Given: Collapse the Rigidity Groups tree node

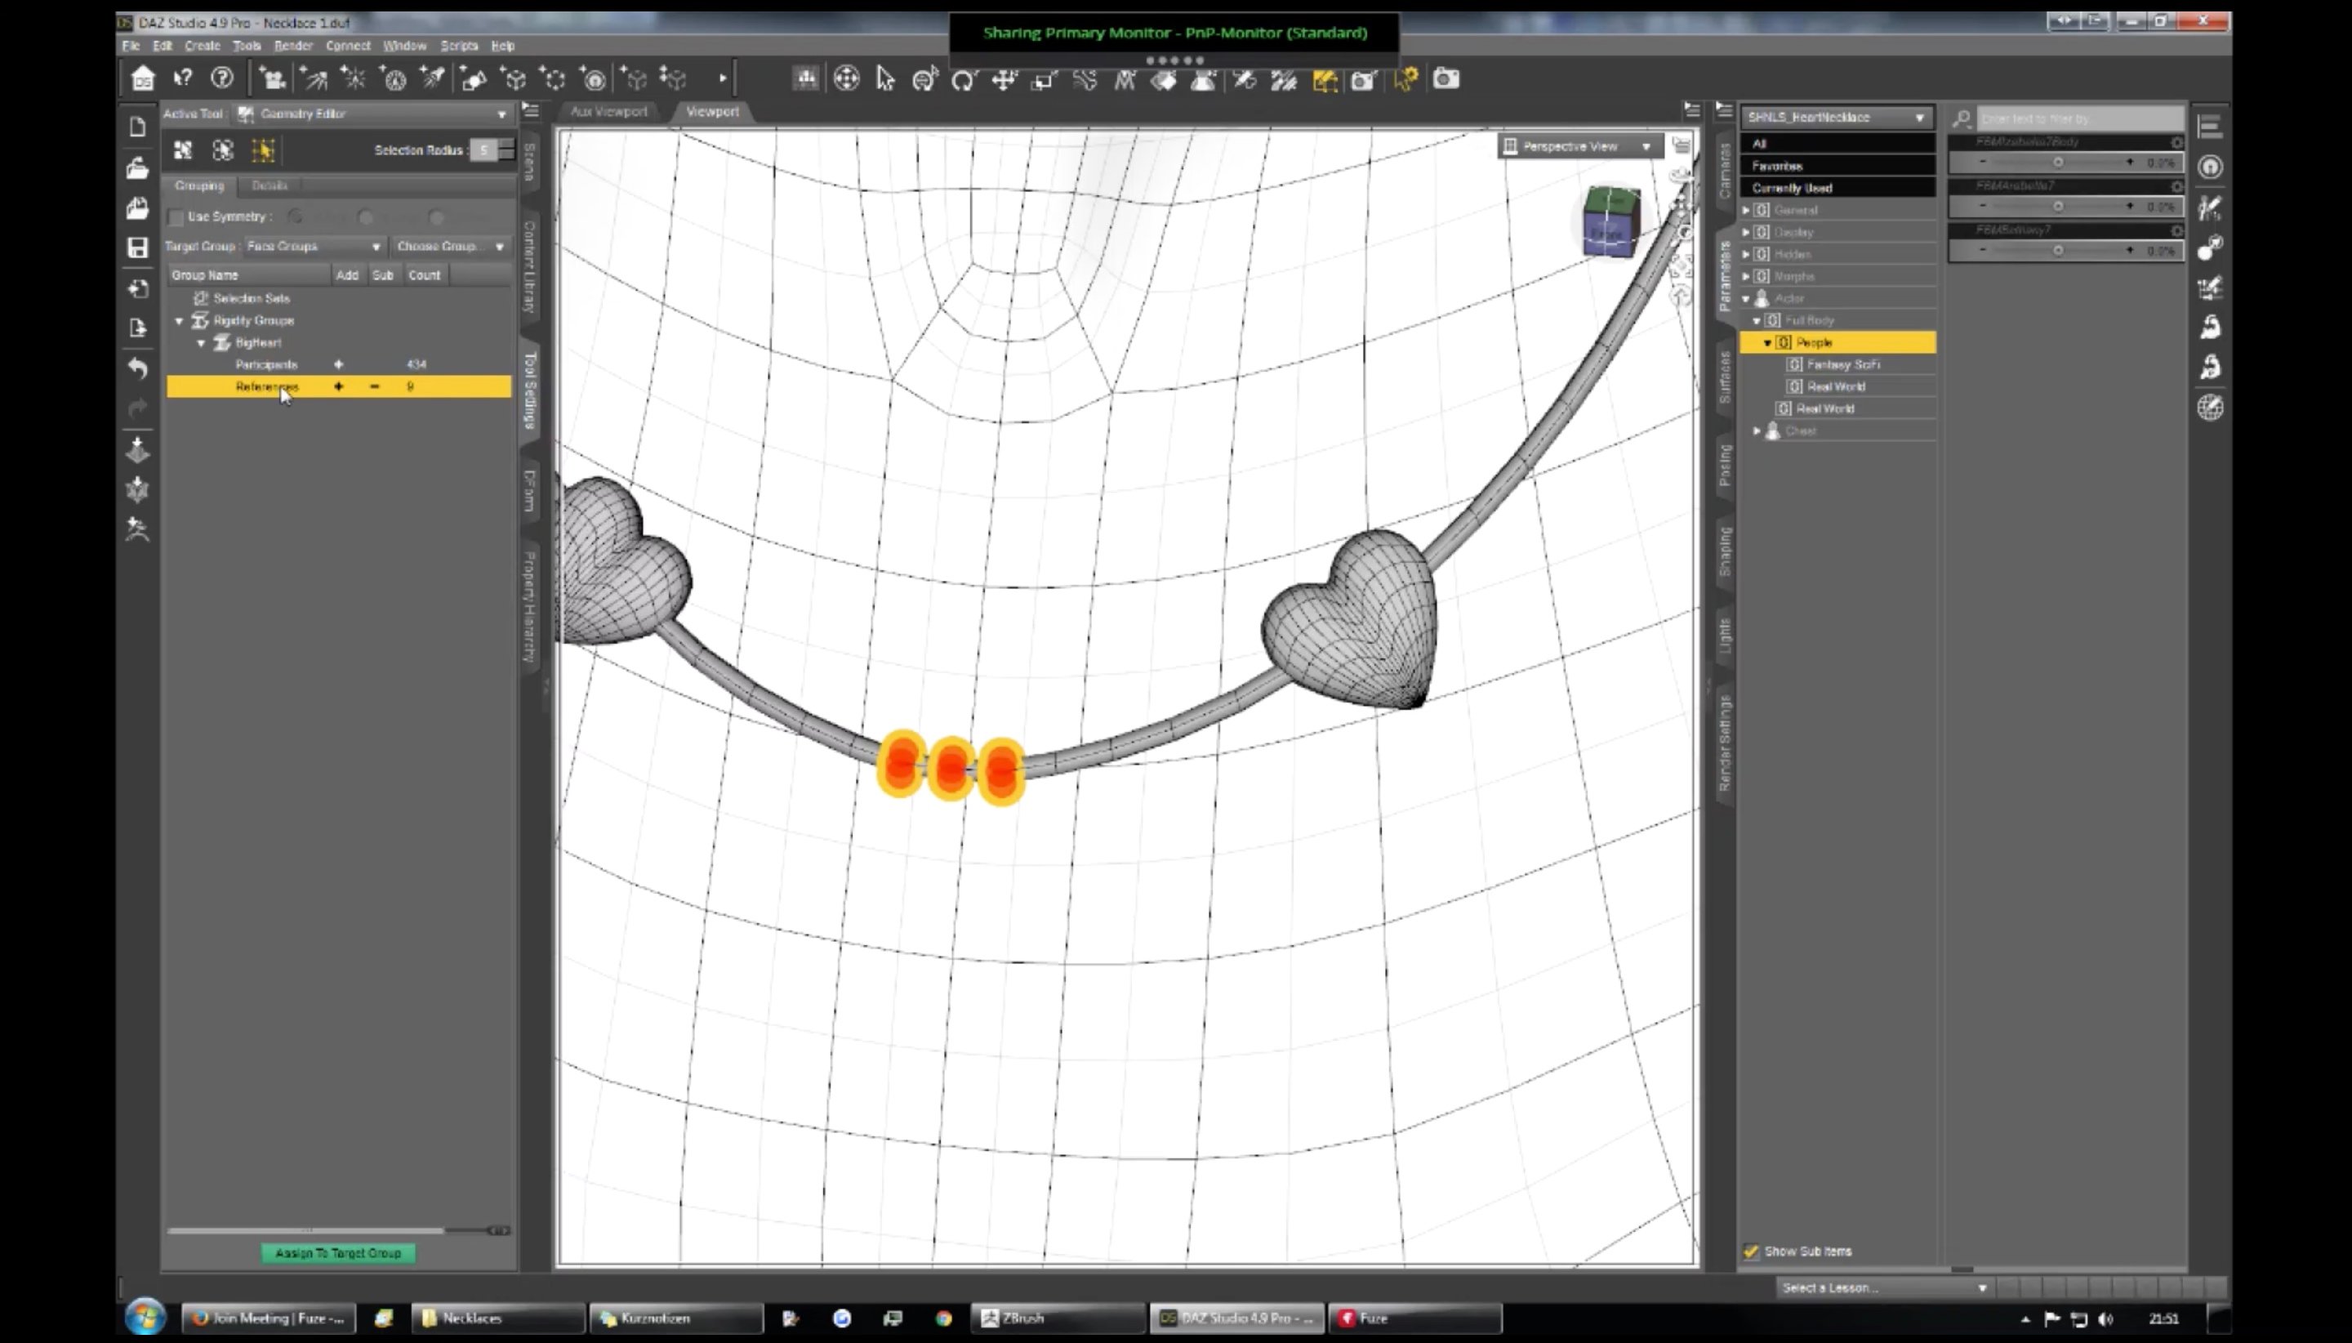Looking at the screenshot, I should 180,321.
